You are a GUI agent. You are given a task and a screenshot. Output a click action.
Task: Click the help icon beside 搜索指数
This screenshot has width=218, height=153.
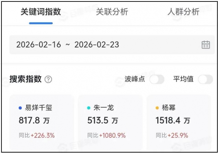click(x=48, y=79)
